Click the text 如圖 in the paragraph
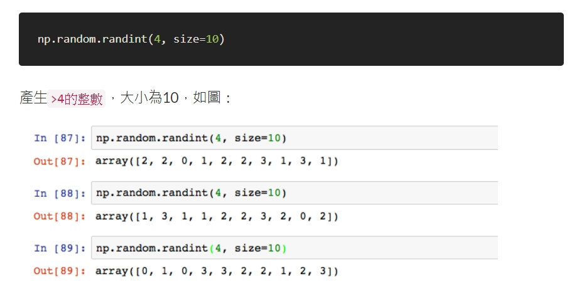The width and height of the screenshot is (582, 294). [207, 98]
